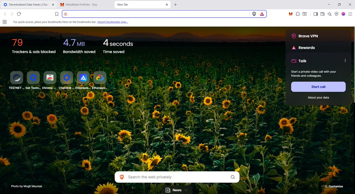Viewport: 355px width, 194px height.
Task: Open the profile avatar icon in the toolbar
Action: click(x=343, y=14)
